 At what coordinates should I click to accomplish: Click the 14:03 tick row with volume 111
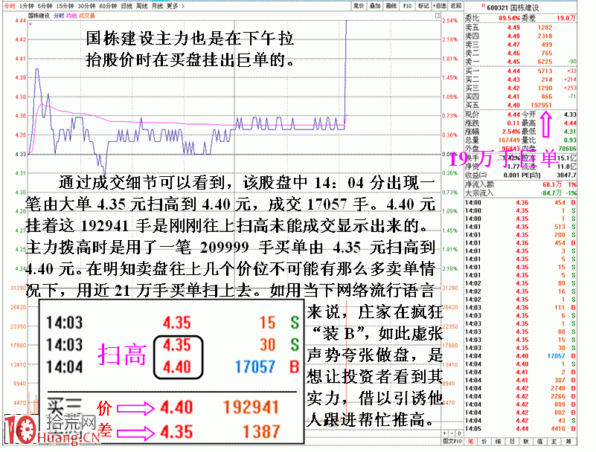(x=521, y=308)
